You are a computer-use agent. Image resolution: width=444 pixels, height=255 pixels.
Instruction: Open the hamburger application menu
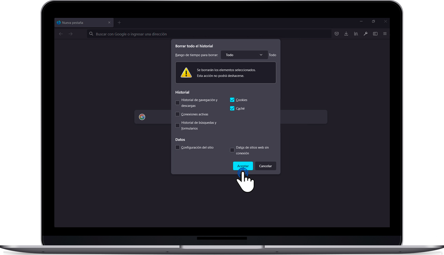click(x=385, y=34)
